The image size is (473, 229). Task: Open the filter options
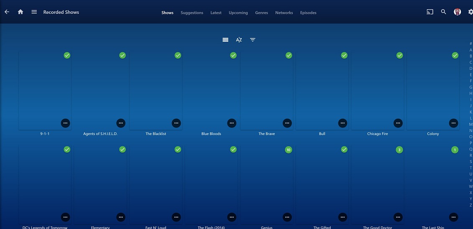click(x=253, y=40)
